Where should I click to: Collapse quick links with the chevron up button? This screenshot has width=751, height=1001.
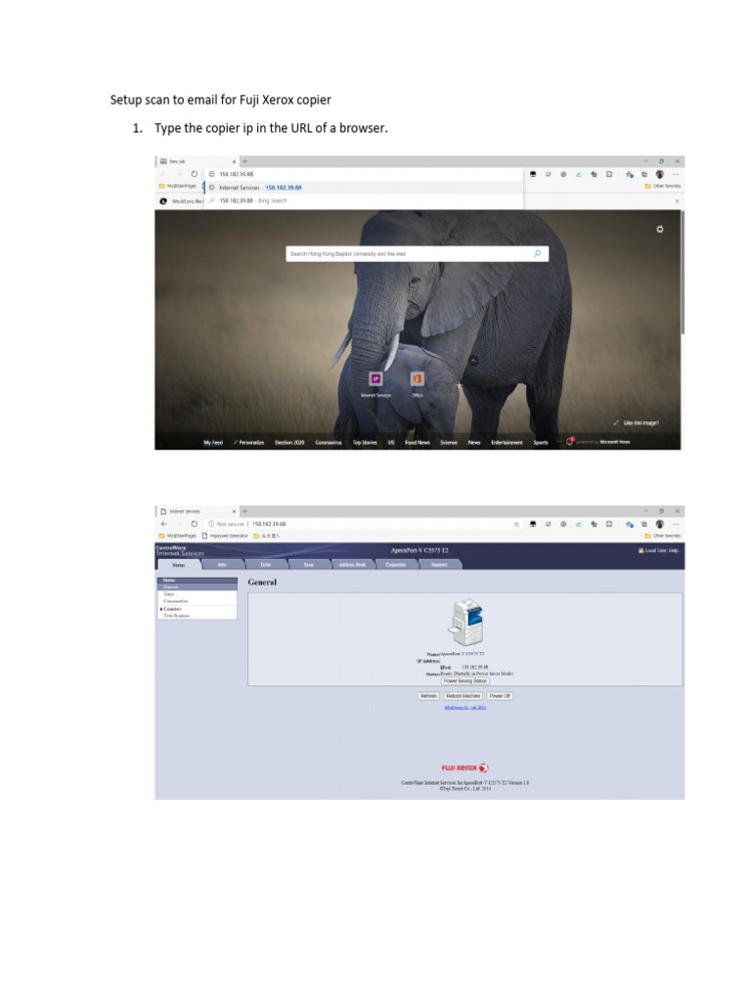coord(473,361)
